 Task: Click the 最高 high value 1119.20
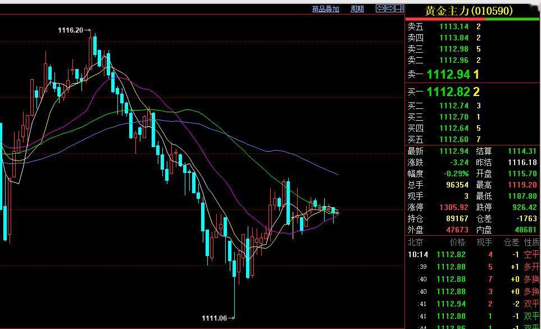coord(522,185)
